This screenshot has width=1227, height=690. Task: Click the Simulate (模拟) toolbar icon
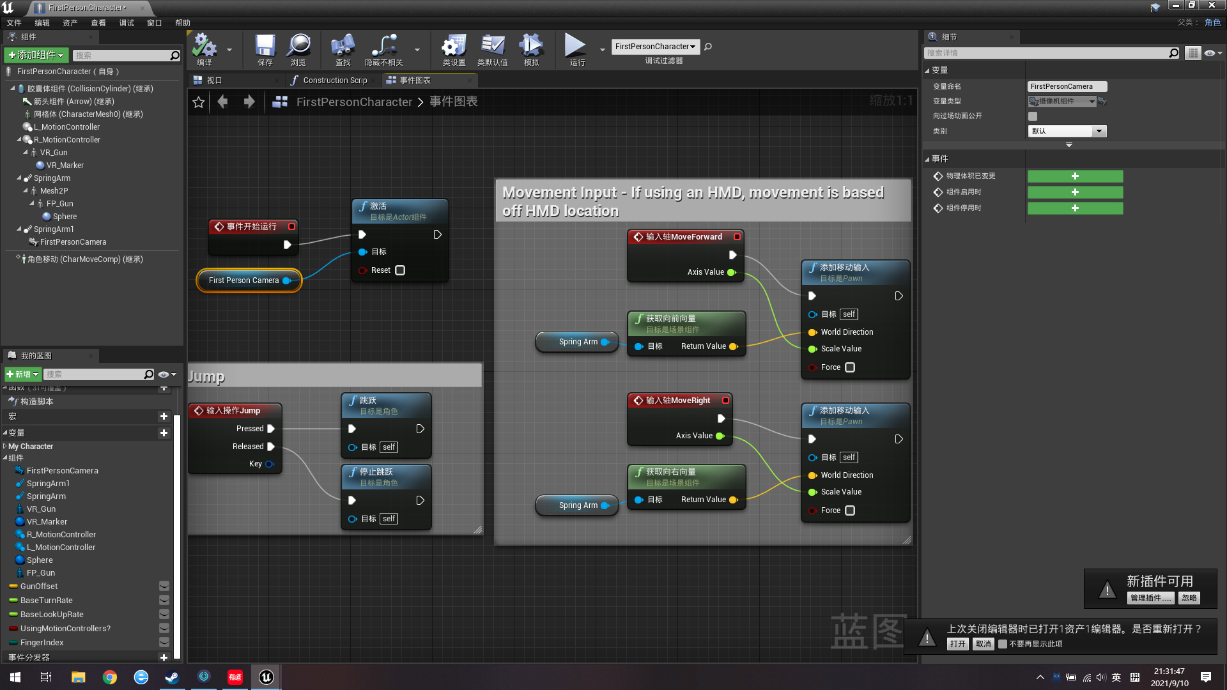pos(531,49)
